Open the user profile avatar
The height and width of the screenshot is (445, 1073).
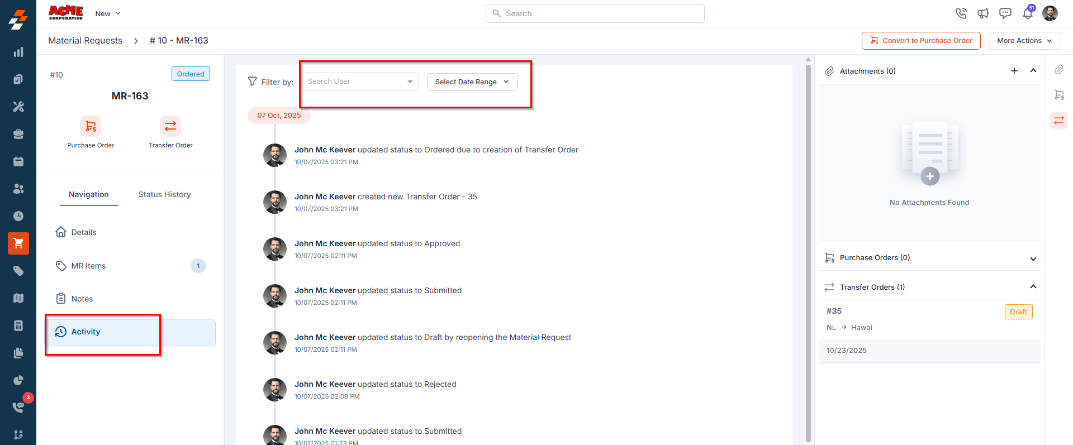click(x=1050, y=13)
